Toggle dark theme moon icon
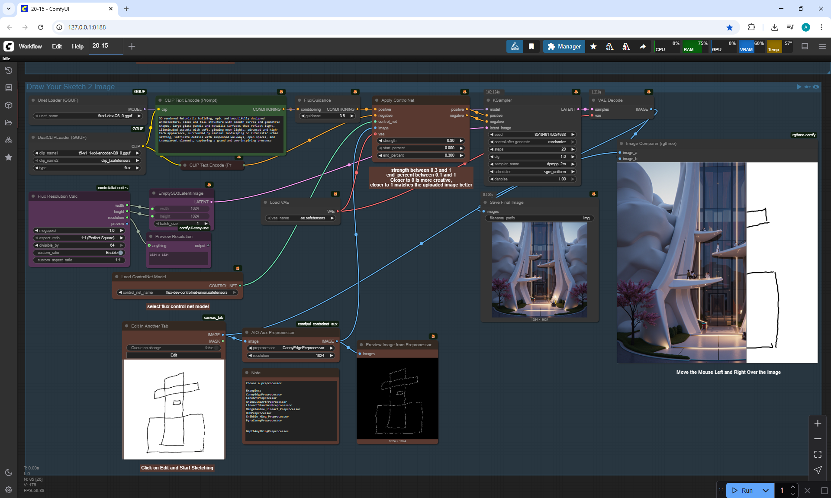Image resolution: width=831 pixels, height=498 pixels. point(9,472)
